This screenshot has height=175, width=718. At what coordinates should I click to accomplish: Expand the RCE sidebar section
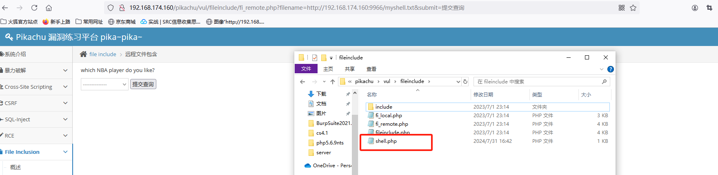(65, 136)
